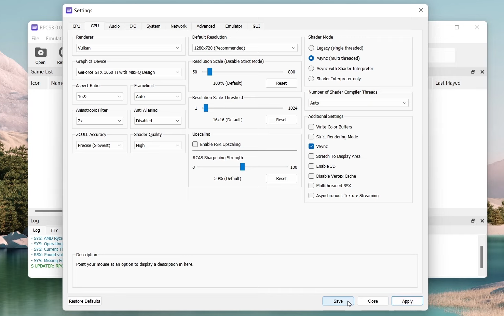Open the Anti-Aliasing dropdown
The image size is (504, 316).
[x=158, y=121]
